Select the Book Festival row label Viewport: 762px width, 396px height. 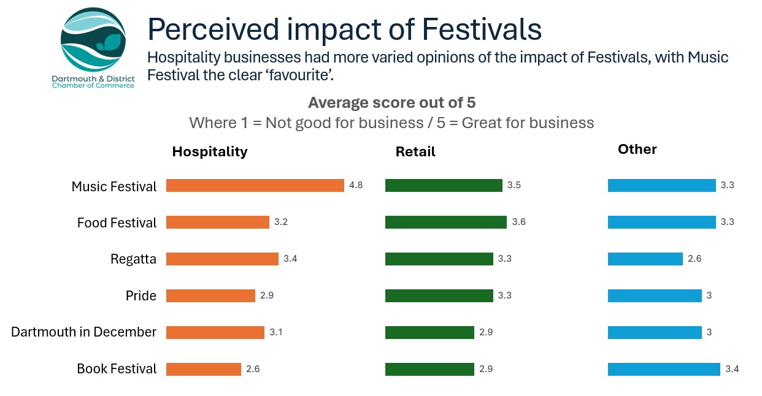[x=117, y=368]
